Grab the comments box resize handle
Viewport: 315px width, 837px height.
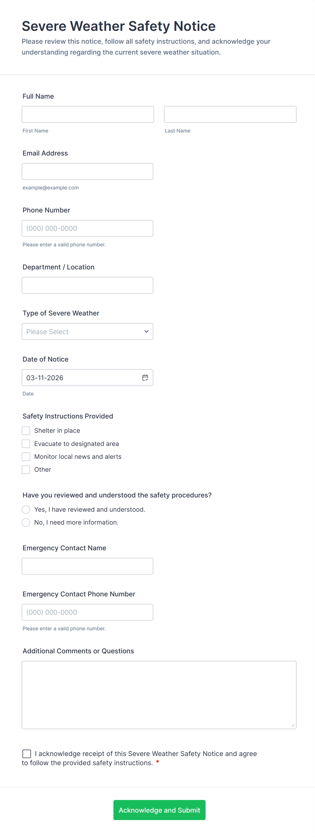pyautogui.click(x=293, y=726)
